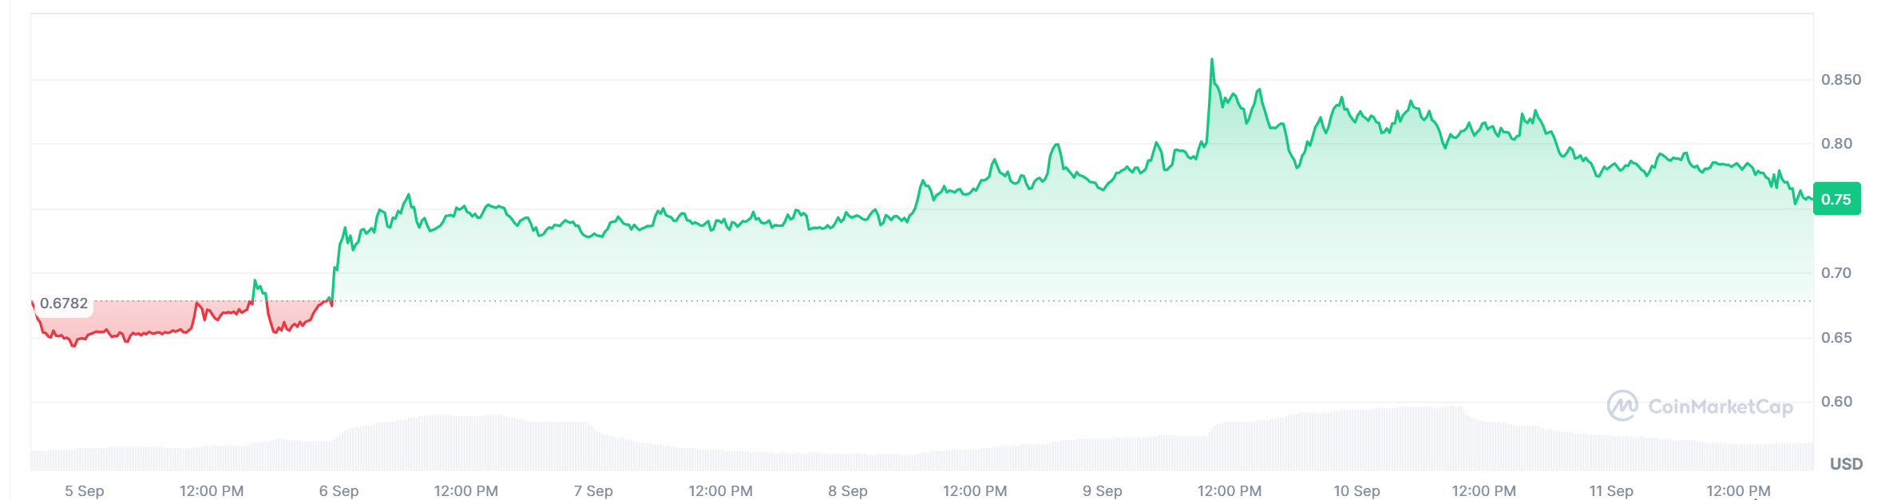
Task: Select the 10 Sep date label
Action: 1356,491
